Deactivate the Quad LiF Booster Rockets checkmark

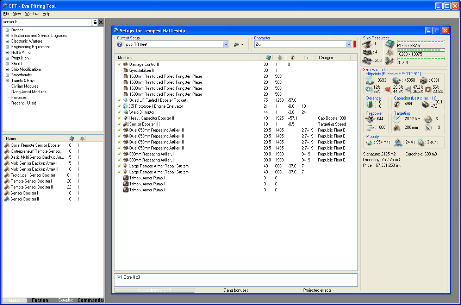pos(119,100)
